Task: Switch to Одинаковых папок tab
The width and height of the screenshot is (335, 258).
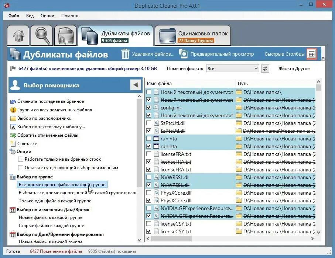Action: tap(193, 35)
